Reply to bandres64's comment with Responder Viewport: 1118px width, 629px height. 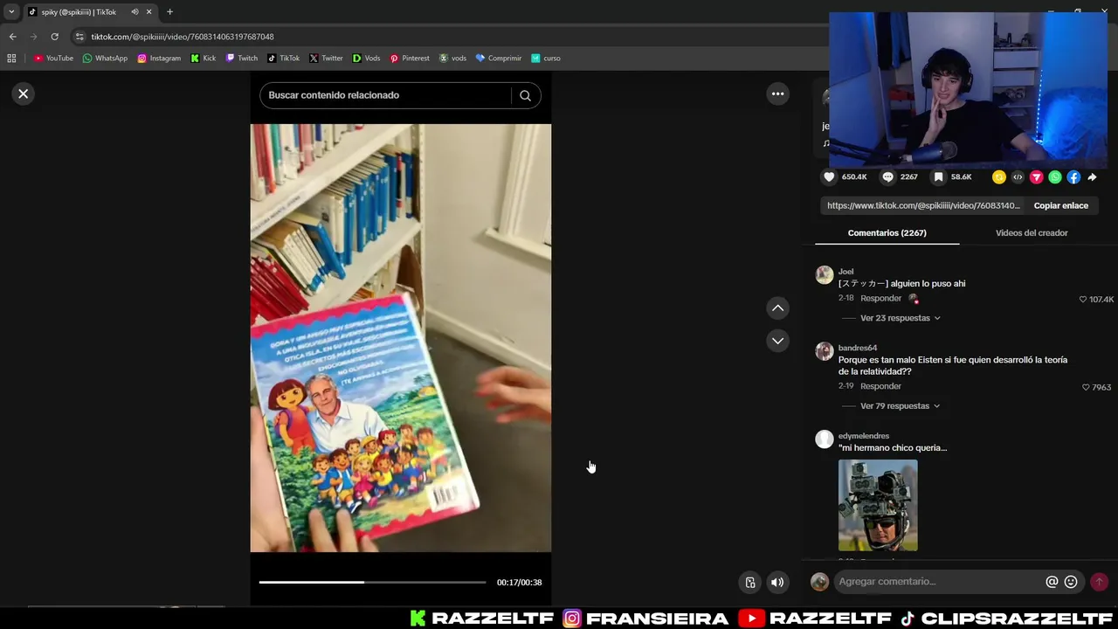880,386
